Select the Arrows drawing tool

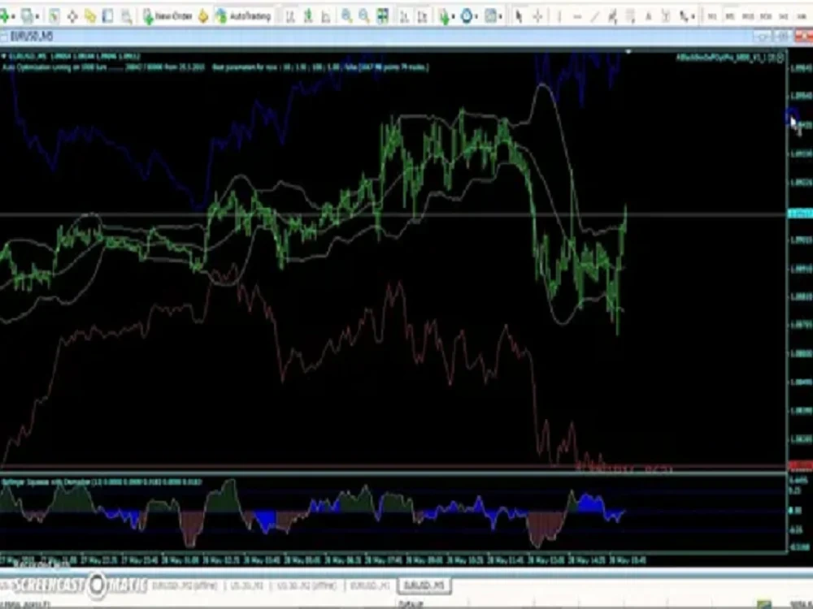pos(685,16)
